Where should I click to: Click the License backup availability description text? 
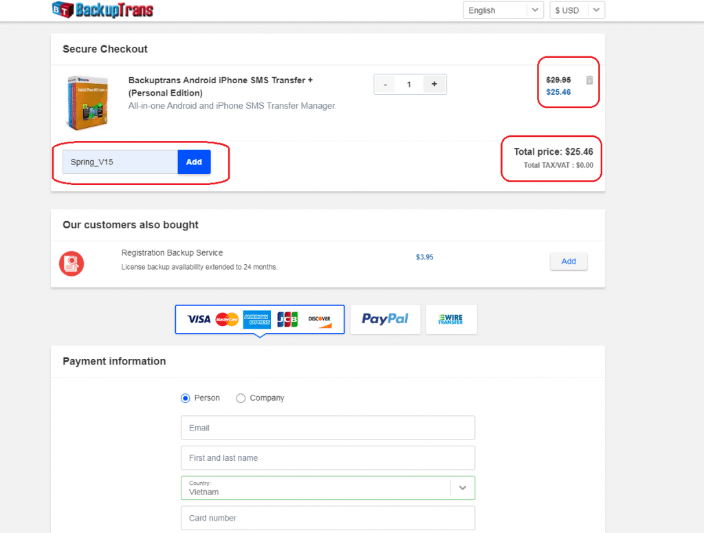[x=199, y=267]
